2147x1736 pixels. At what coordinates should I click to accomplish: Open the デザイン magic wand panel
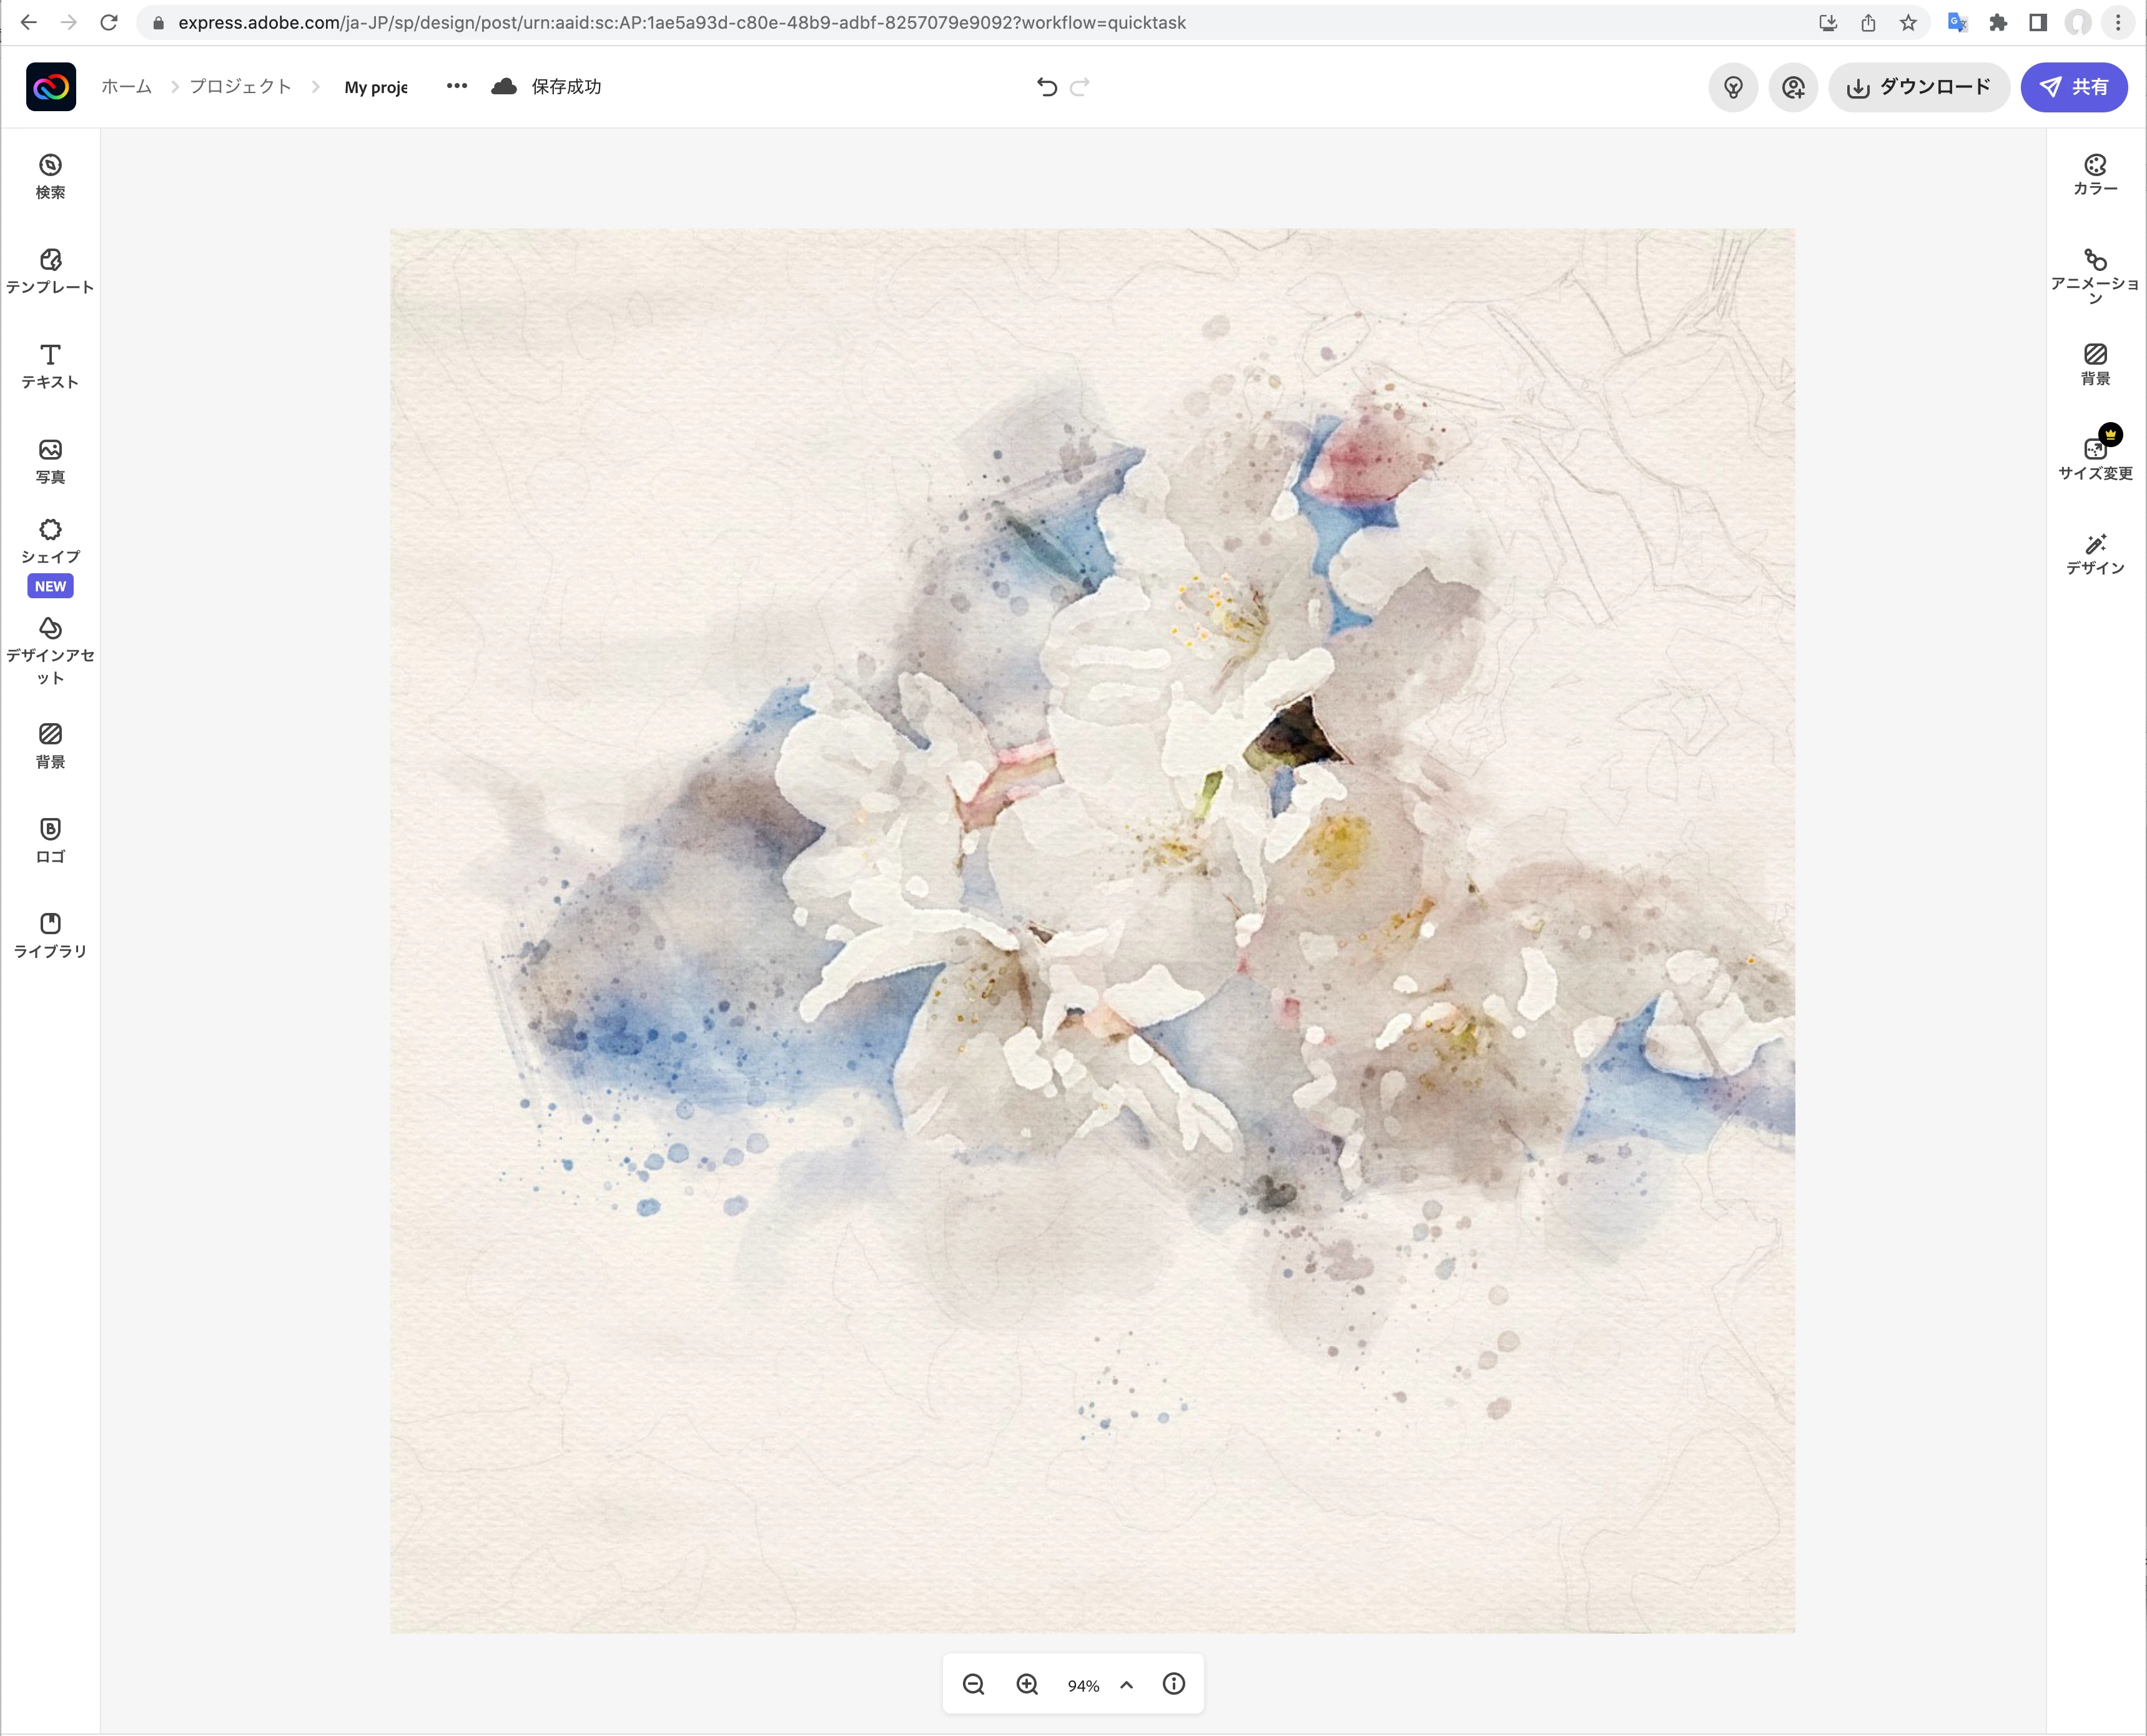coord(2095,553)
